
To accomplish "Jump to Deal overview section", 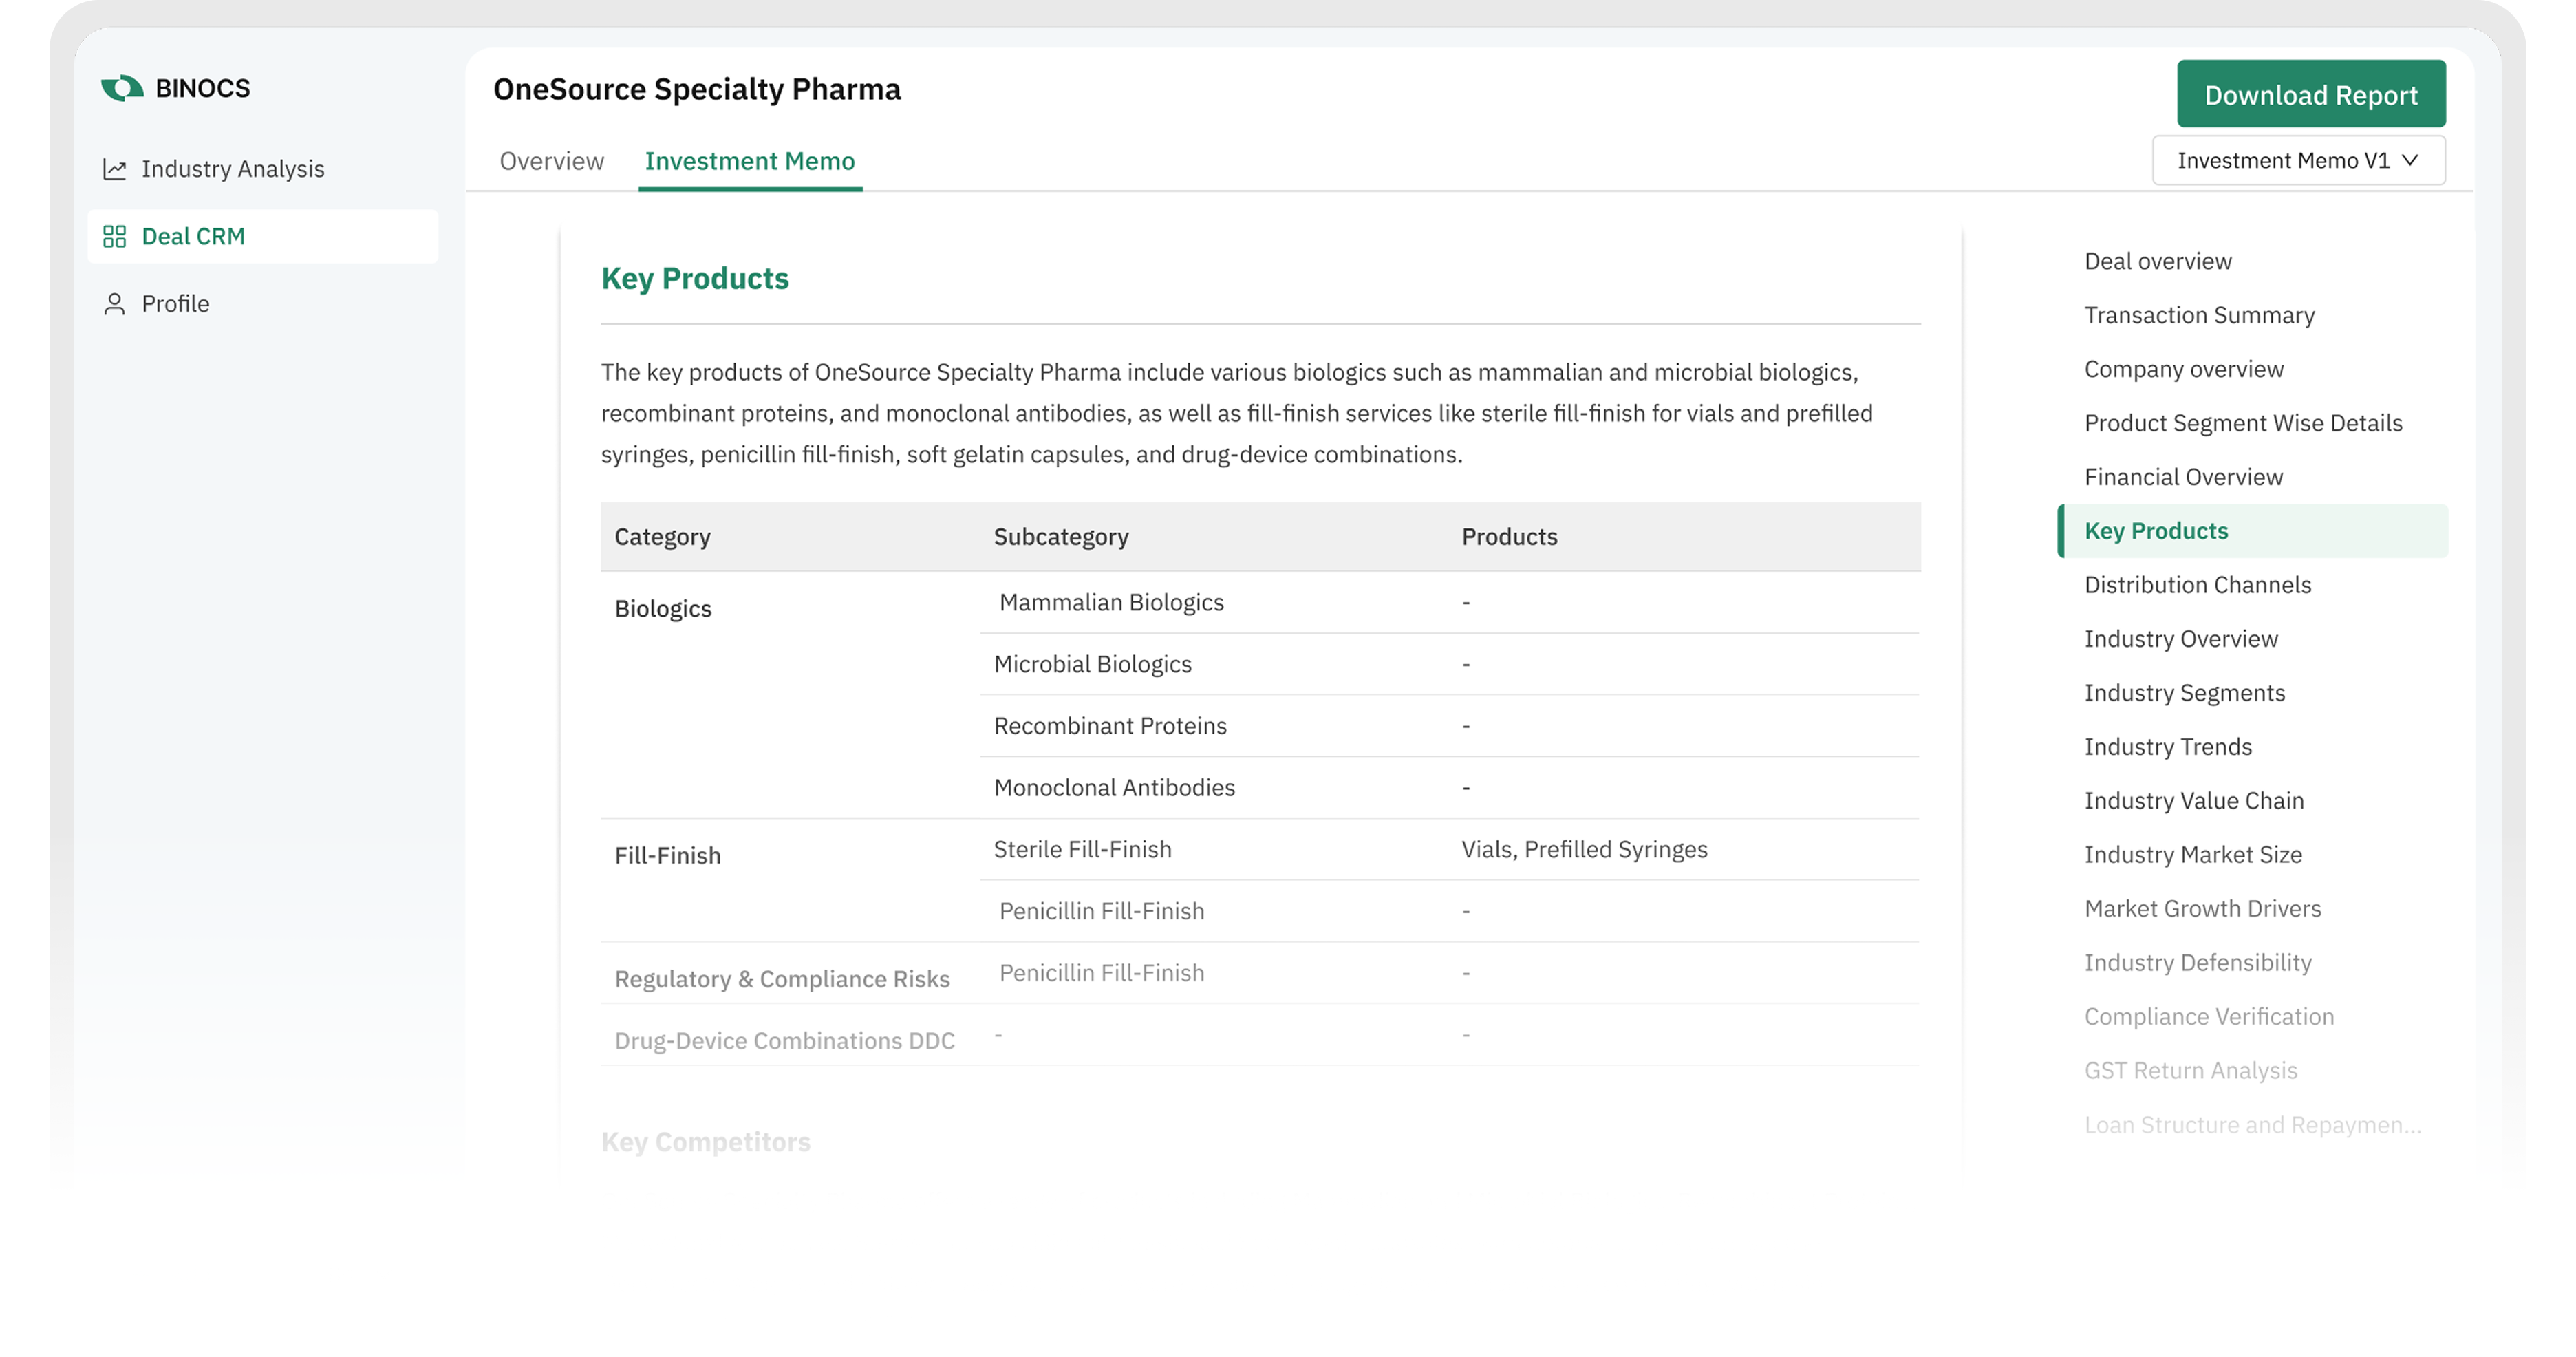I will [2158, 261].
